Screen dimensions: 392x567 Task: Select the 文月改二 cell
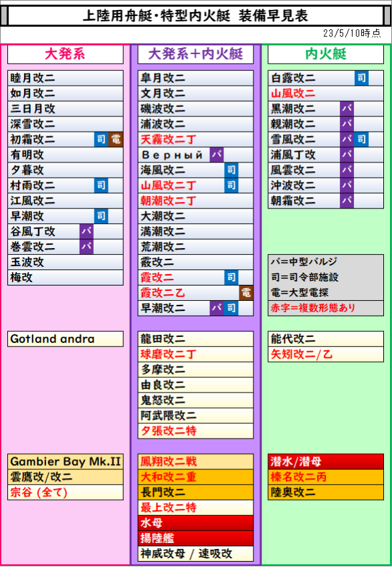pyautogui.click(x=195, y=94)
